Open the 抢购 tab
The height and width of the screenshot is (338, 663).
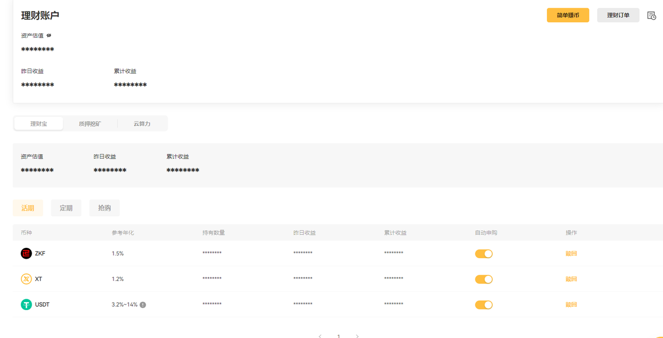click(x=104, y=208)
